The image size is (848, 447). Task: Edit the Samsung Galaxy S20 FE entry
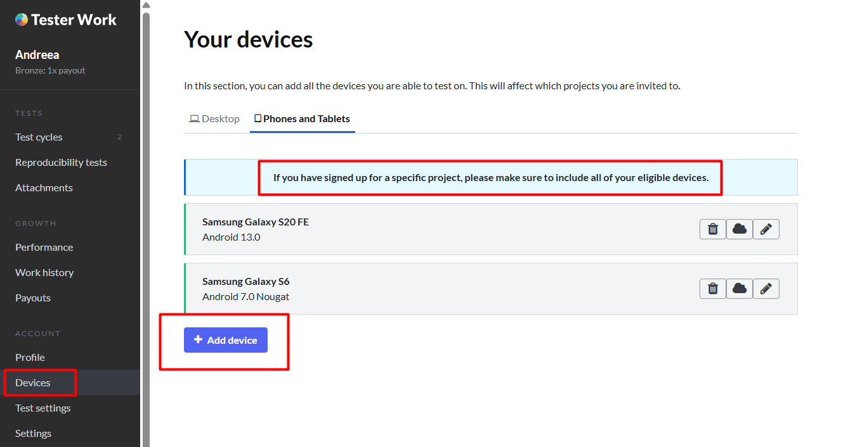[x=766, y=229]
